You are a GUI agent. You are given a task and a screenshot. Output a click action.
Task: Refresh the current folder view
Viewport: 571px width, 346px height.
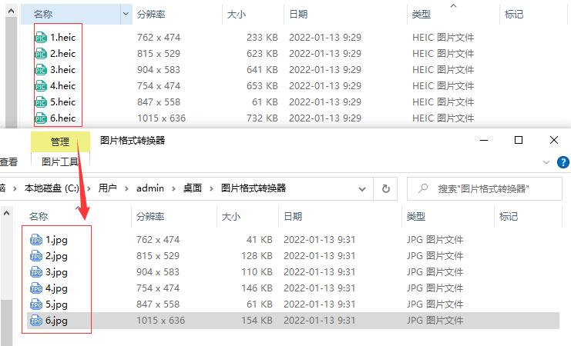pyautogui.click(x=385, y=188)
